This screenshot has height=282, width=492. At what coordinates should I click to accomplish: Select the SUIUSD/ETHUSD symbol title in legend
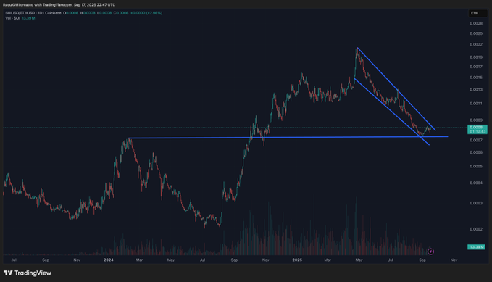pos(20,13)
